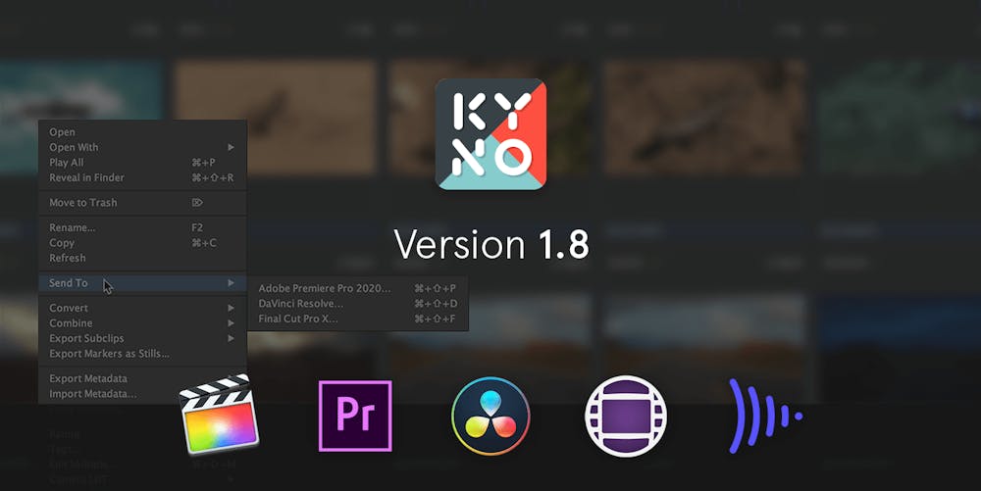This screenshot has height=491, width=981.
Task: Choose Reveal in Finder
Action: pyautogui.click(x=142, y=177)
